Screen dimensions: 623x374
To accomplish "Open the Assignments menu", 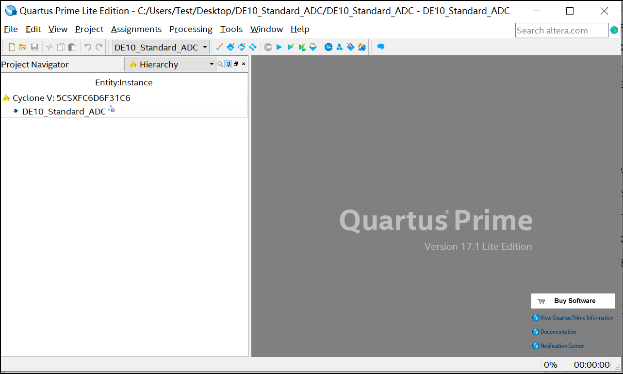I will 136,29.
